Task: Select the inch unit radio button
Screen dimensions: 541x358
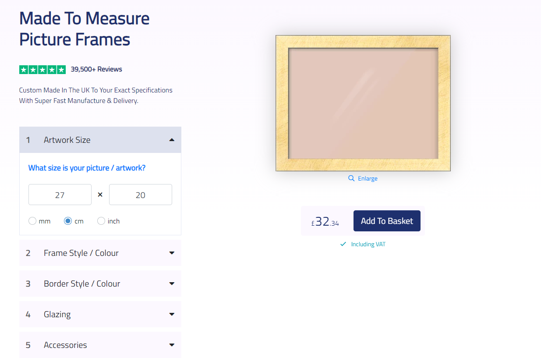Action: [101, 221]
